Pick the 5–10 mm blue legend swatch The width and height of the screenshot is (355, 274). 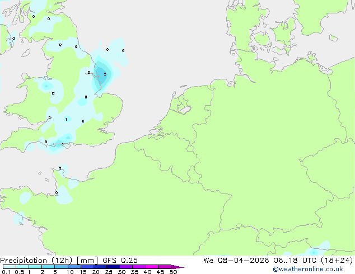click(62, 267)
